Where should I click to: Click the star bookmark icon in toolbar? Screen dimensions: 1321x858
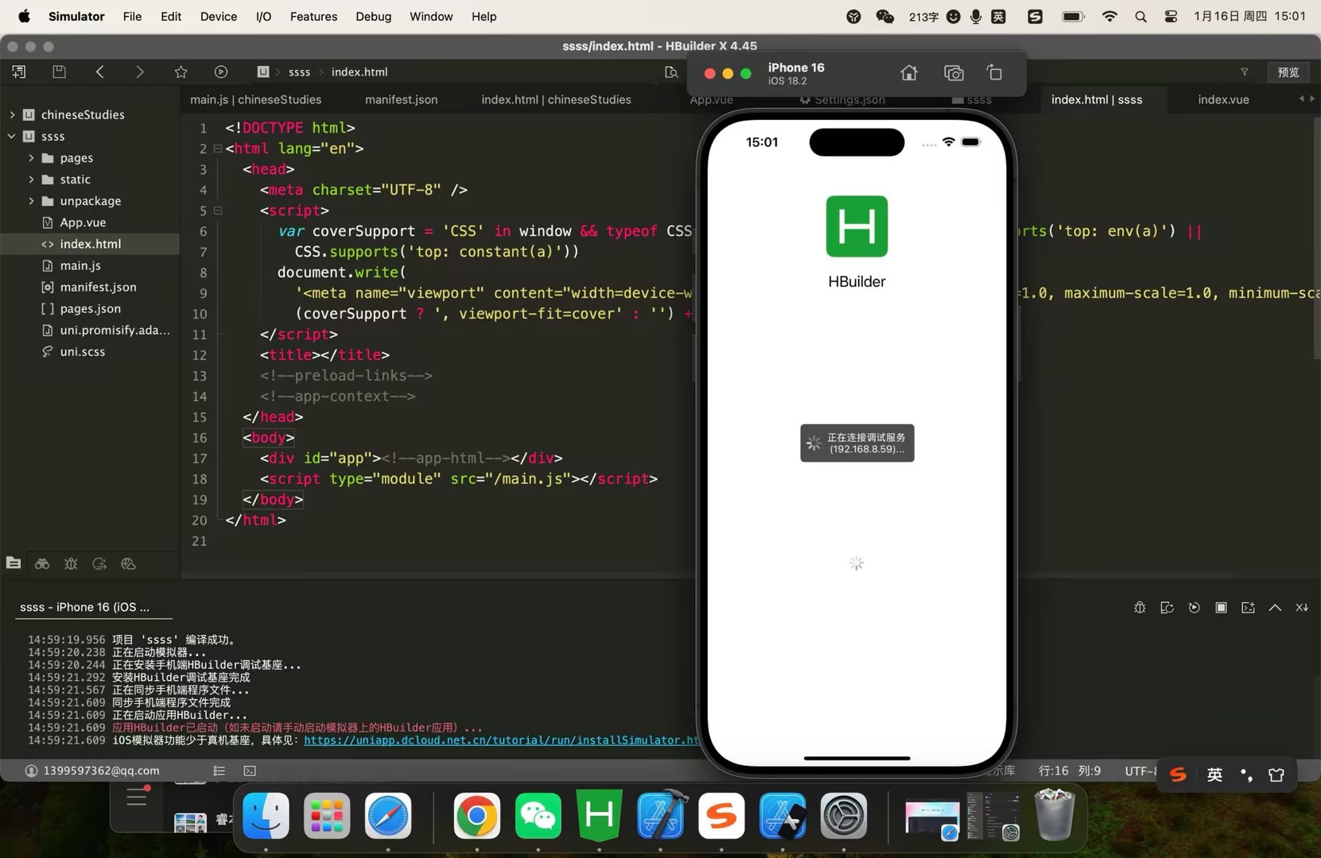tap(181, 71)
